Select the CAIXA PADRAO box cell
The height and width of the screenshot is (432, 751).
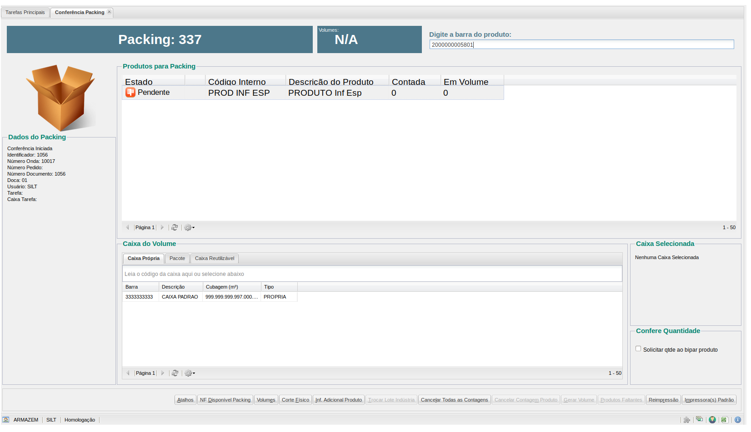pos(180,297)
